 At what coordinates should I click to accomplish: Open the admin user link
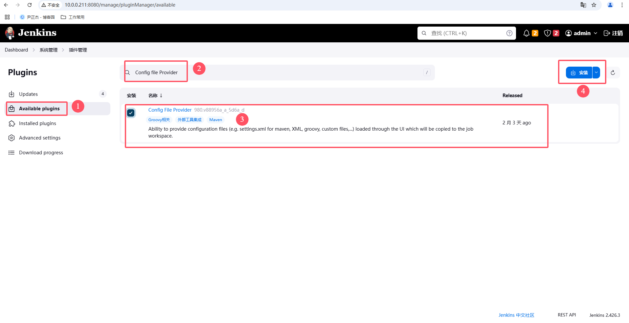pos(578,33)
